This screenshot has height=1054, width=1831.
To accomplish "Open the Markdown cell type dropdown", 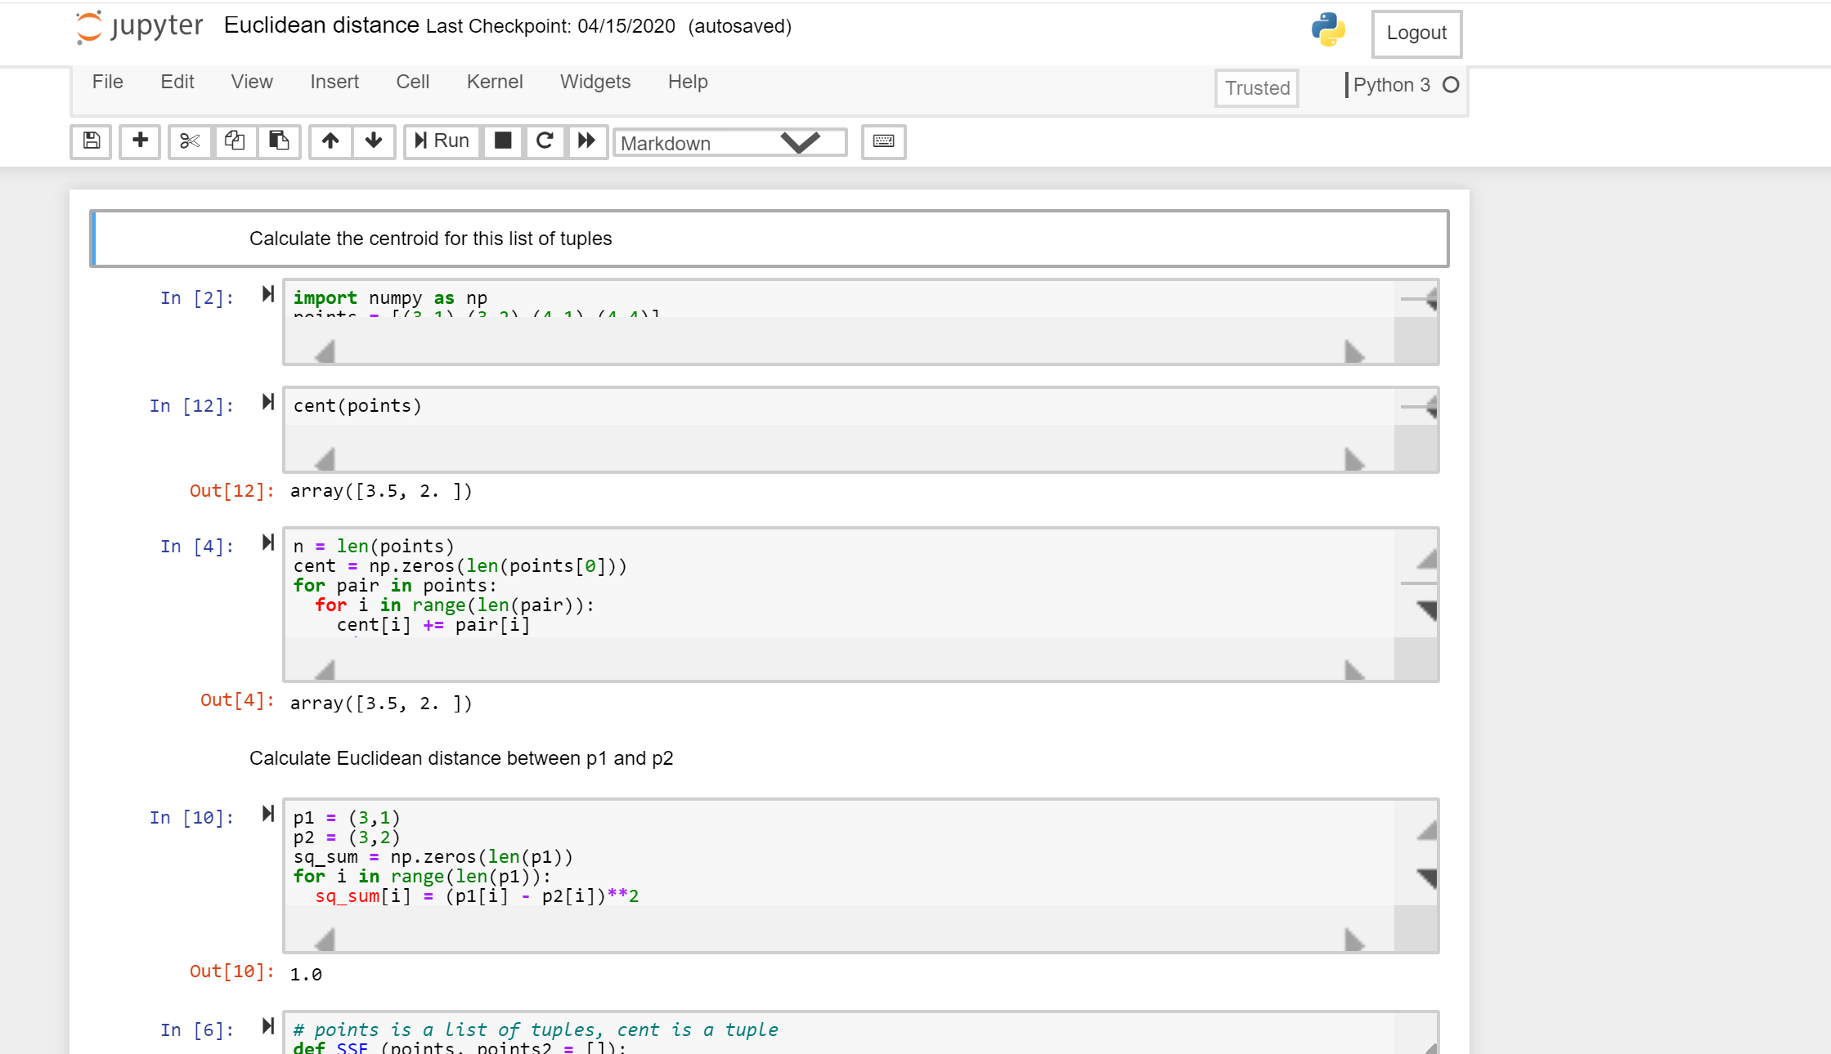I will (729, 143).
